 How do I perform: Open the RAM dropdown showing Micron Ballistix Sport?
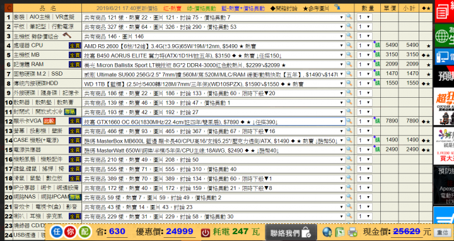pyautogui.click(x=214, y=65)
